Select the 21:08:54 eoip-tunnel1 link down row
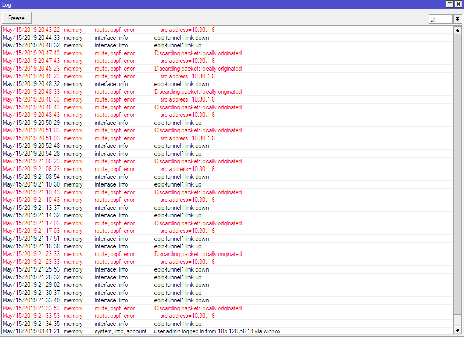Viewport: 464px width, 338px height. (x=227, y=177)
